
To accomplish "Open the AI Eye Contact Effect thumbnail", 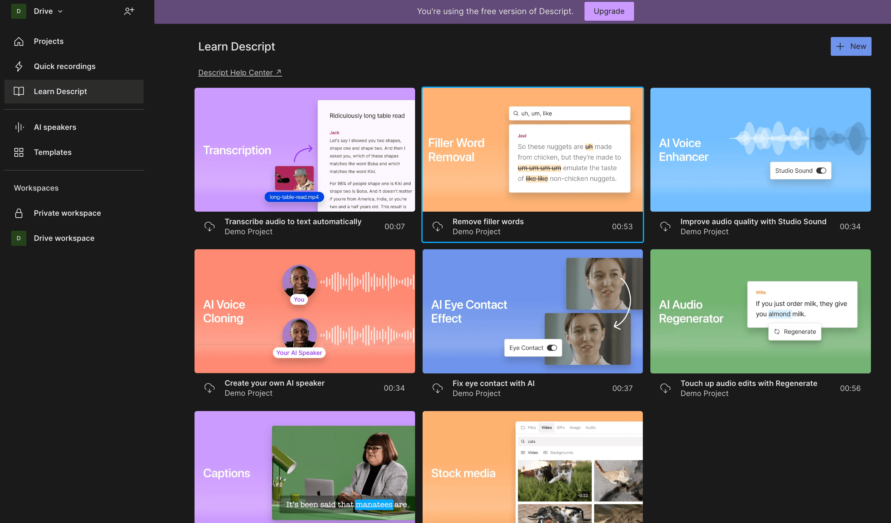I will [532, 311].
